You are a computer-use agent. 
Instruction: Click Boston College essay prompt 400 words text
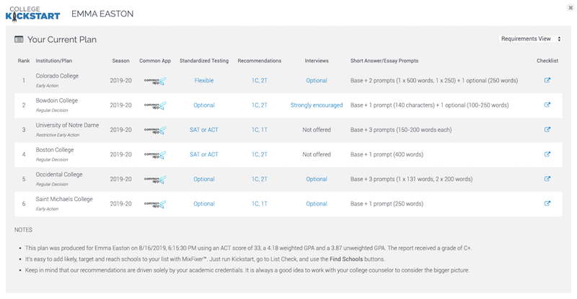(387, 154)
